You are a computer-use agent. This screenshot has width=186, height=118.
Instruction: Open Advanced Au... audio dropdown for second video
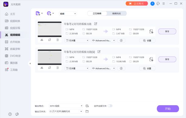(103, 68)
